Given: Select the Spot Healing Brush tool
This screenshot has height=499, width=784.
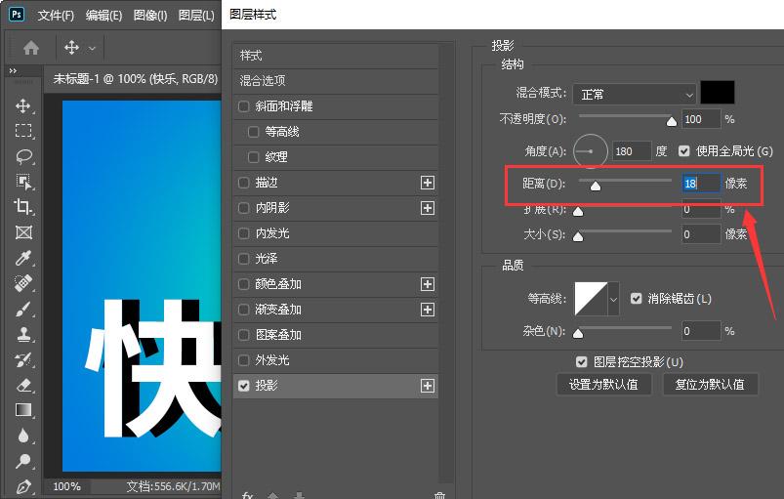Looking at the screenshot, I should (23, 283).
